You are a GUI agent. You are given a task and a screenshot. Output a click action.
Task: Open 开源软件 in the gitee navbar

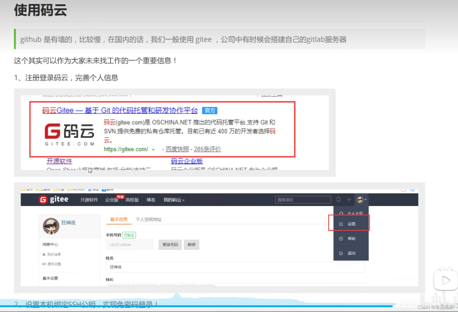coord(89,200)
